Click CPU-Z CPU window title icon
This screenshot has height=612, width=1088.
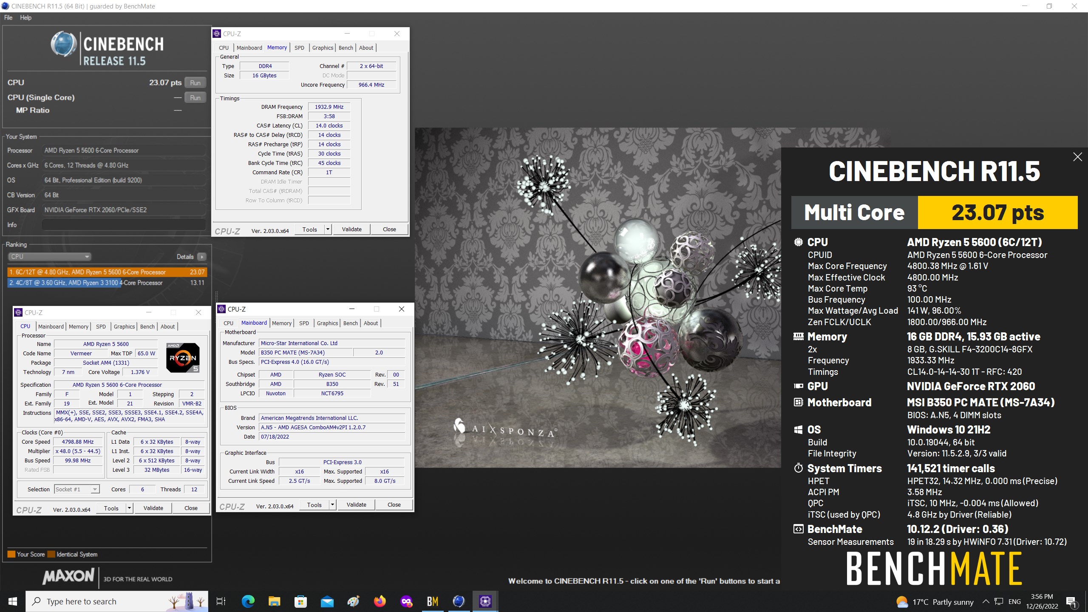pyautogui.click(x=18, y=312)
